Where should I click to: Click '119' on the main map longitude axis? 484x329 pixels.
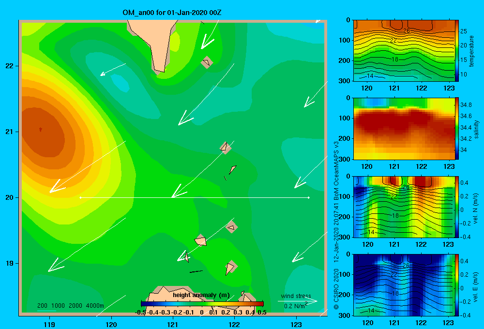49,324
